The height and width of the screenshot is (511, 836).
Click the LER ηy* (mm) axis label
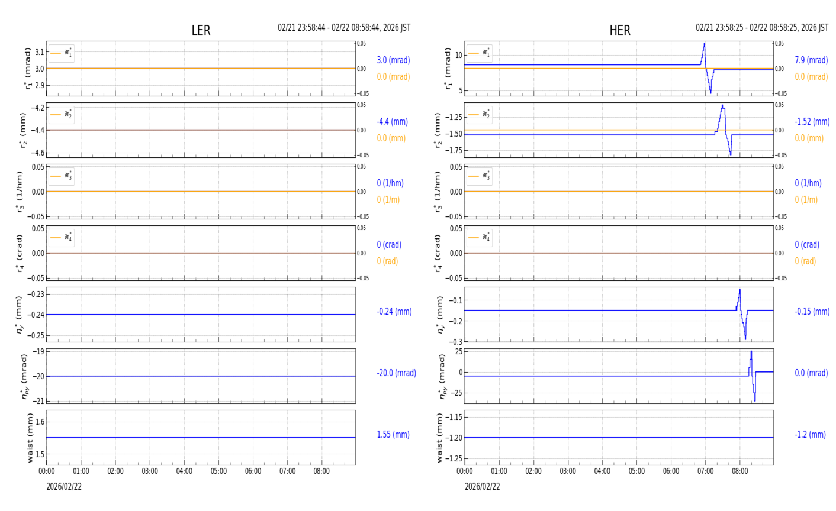(x=19, y=315)
